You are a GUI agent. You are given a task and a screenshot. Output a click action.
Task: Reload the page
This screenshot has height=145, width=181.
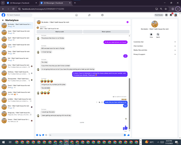13,9
